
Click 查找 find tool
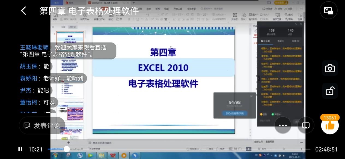coord(289,15)
